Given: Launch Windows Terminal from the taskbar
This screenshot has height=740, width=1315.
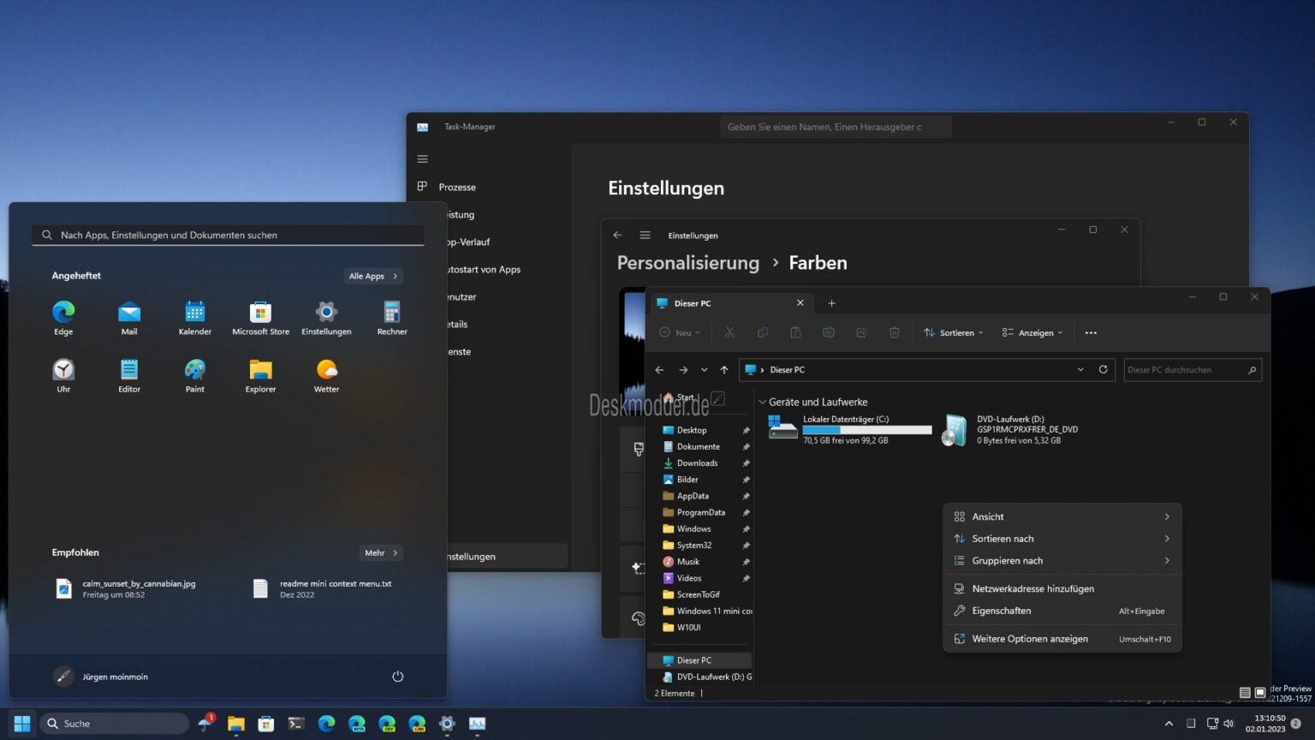Looking at the screenshot, I should [295, 724].
